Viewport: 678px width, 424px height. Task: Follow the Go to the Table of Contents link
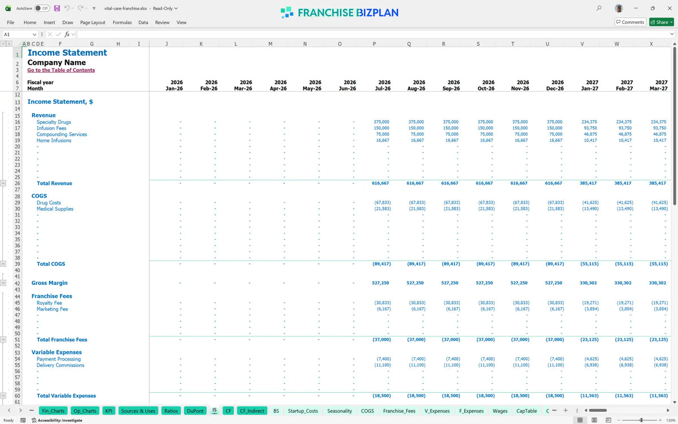[x=61, y=70]
